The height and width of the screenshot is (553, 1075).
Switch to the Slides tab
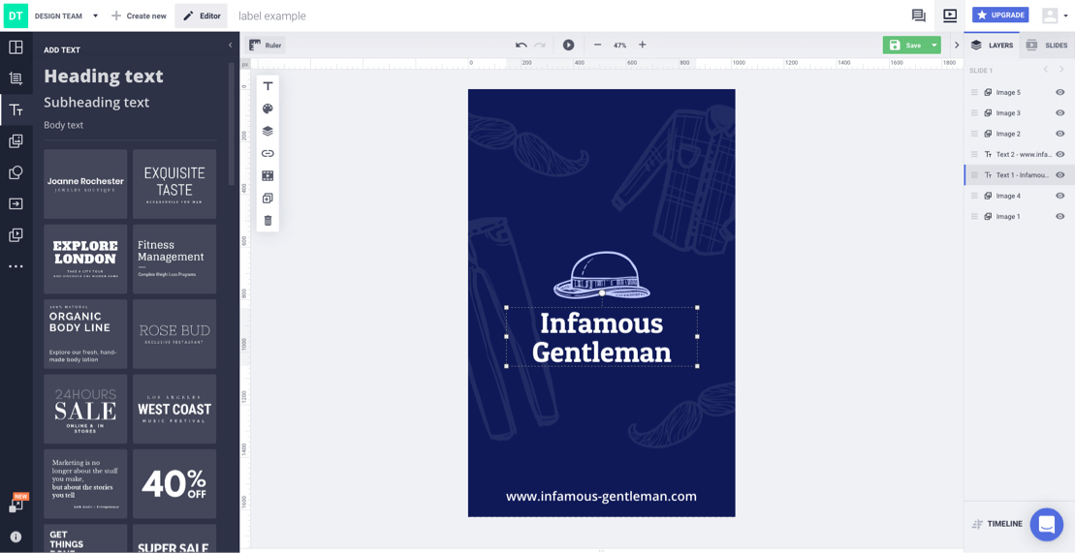point(1047,46)
